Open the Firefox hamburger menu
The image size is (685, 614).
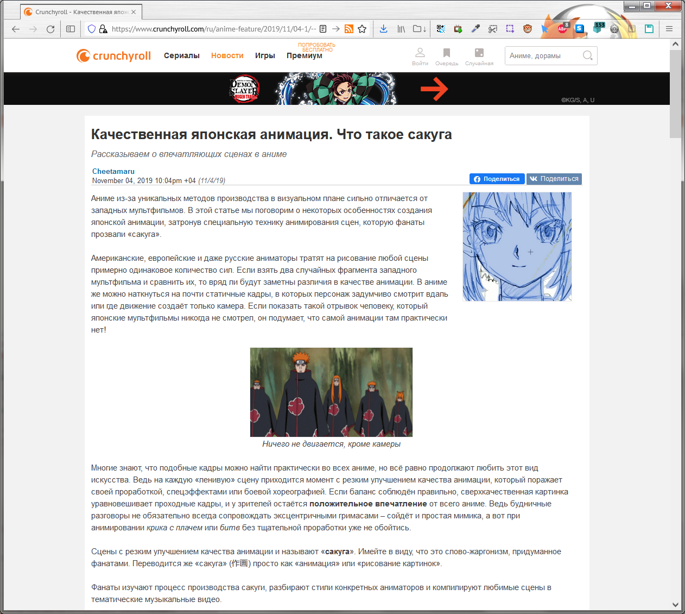tap(669, 29)
